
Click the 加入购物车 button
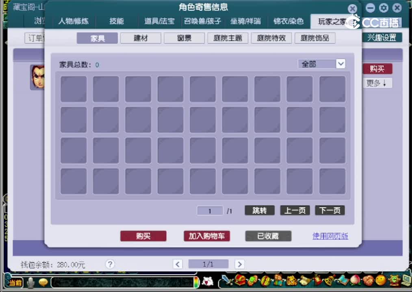point(207,236)
